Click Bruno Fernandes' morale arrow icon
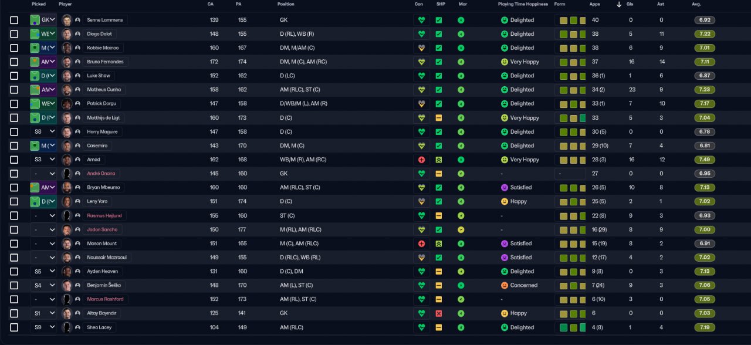Screen dimensions: 751x345 461,62
